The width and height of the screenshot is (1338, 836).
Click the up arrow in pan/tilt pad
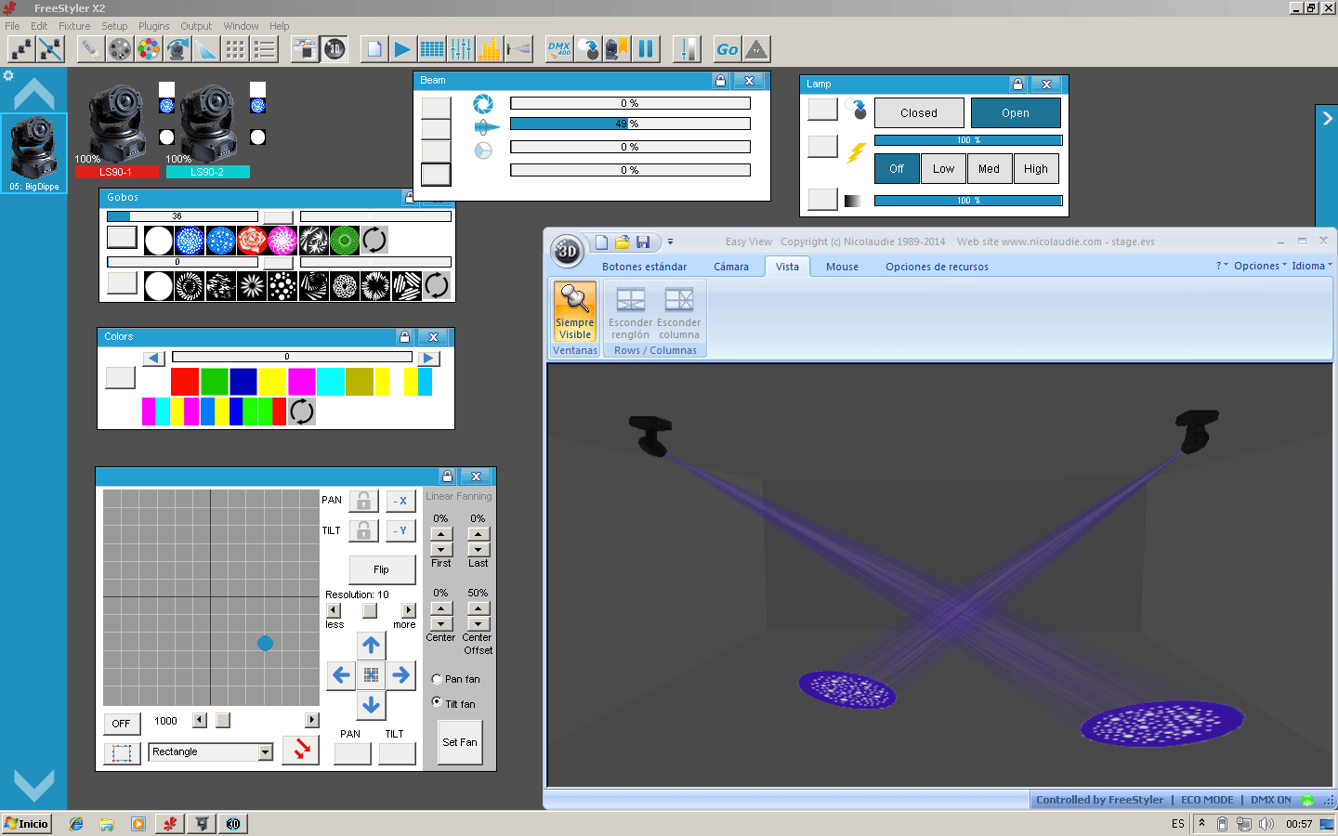[371, 645]
